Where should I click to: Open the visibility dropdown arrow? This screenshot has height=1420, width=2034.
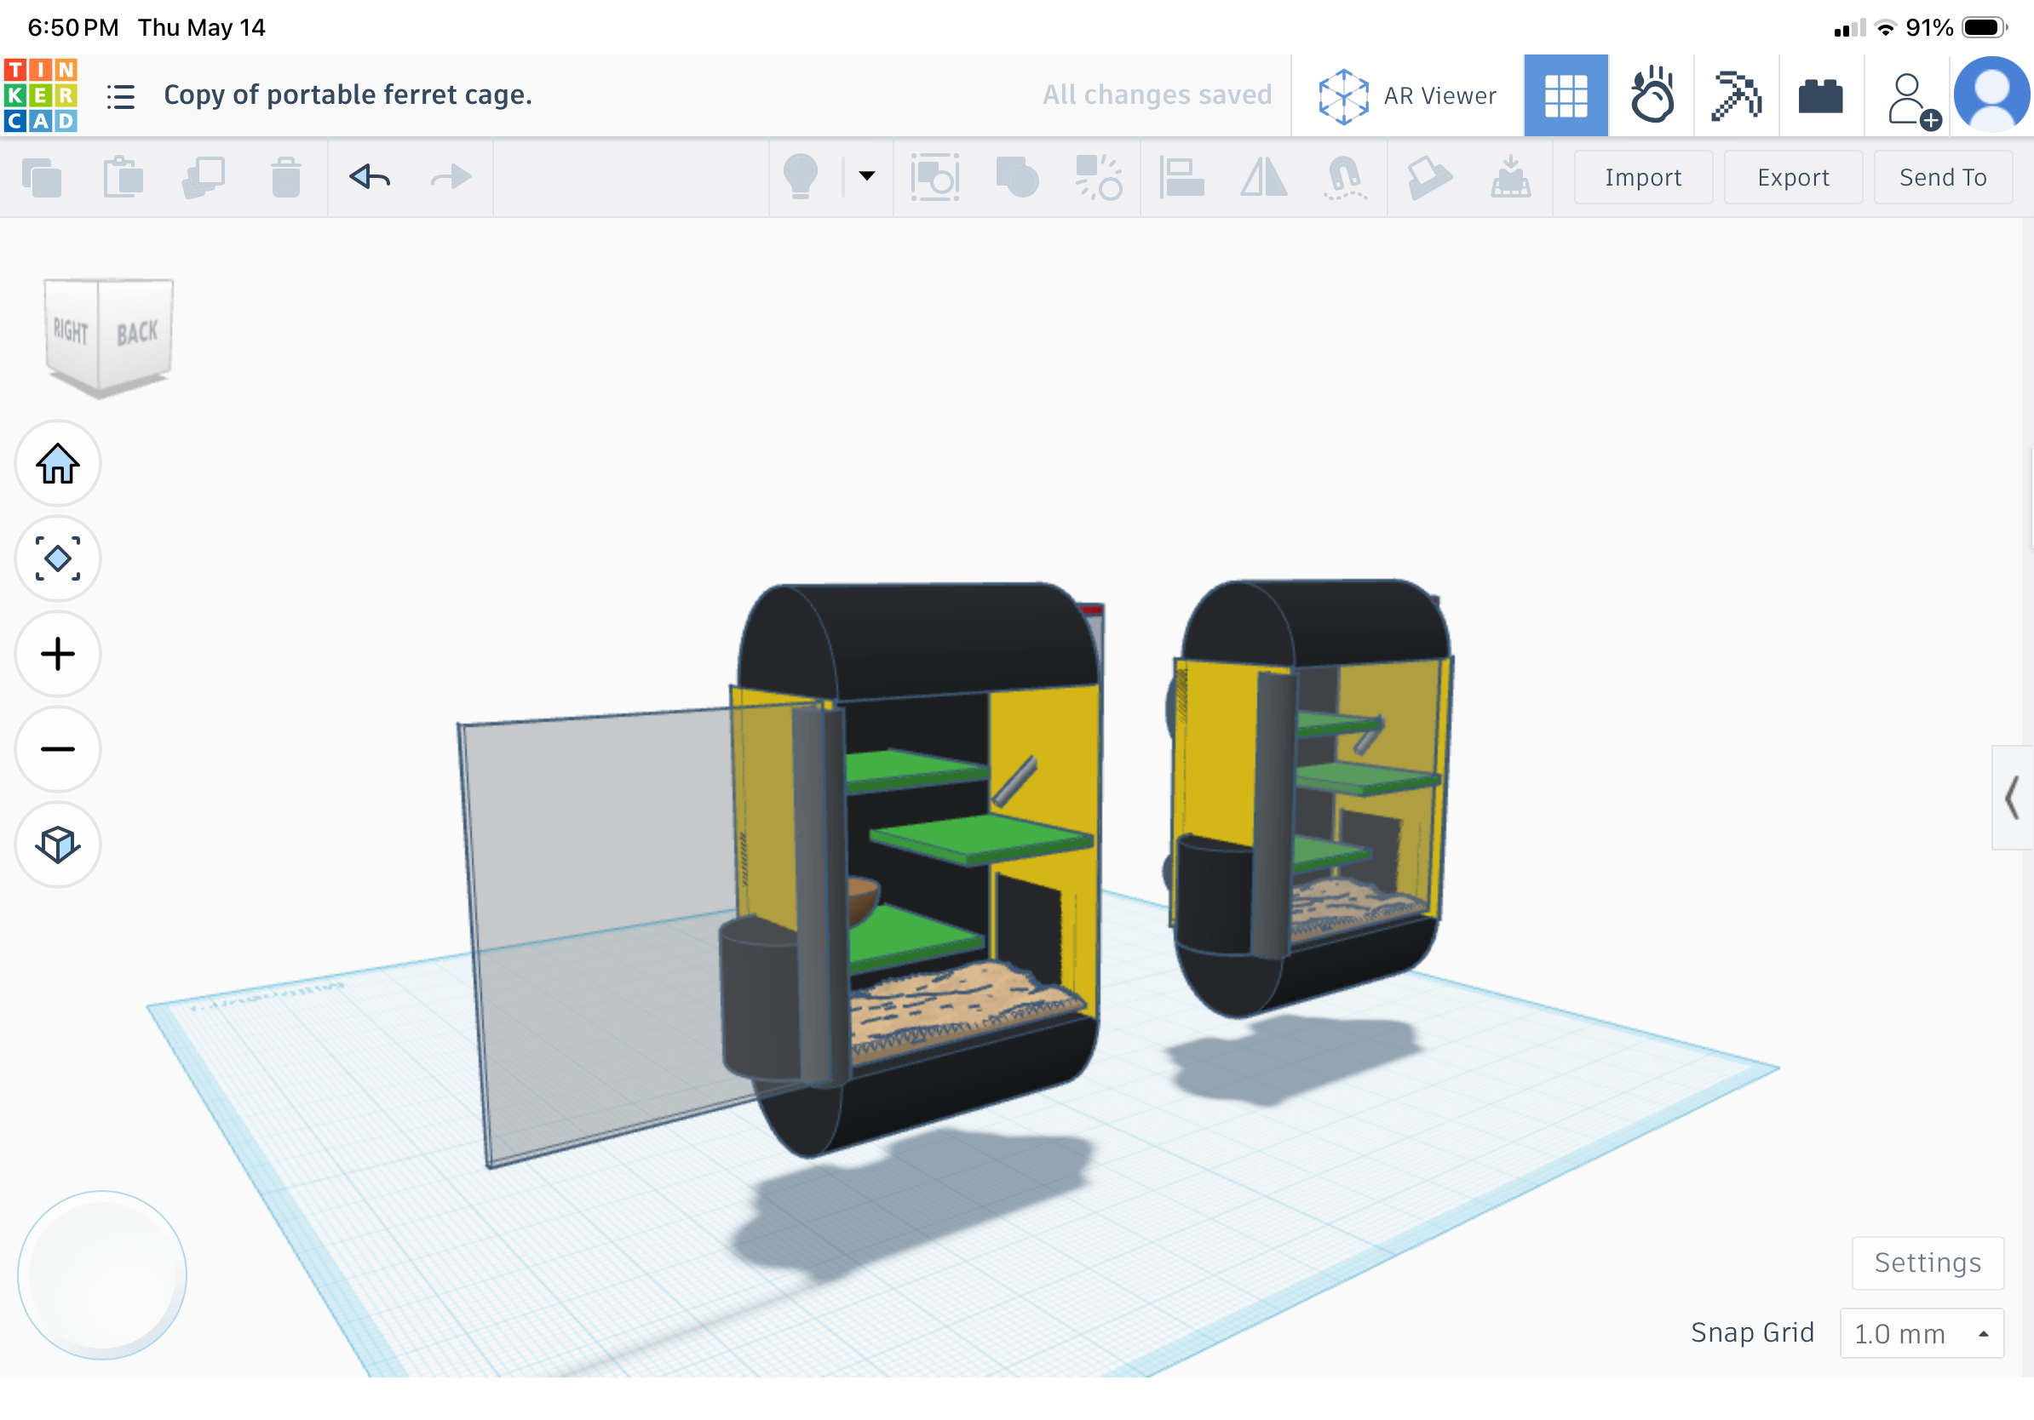[x=867, y=176]
